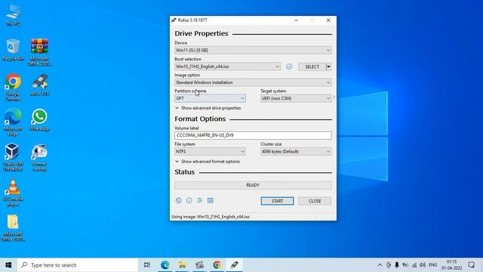Select the Microsoft Edge desktop shortcut

[13, 122]
